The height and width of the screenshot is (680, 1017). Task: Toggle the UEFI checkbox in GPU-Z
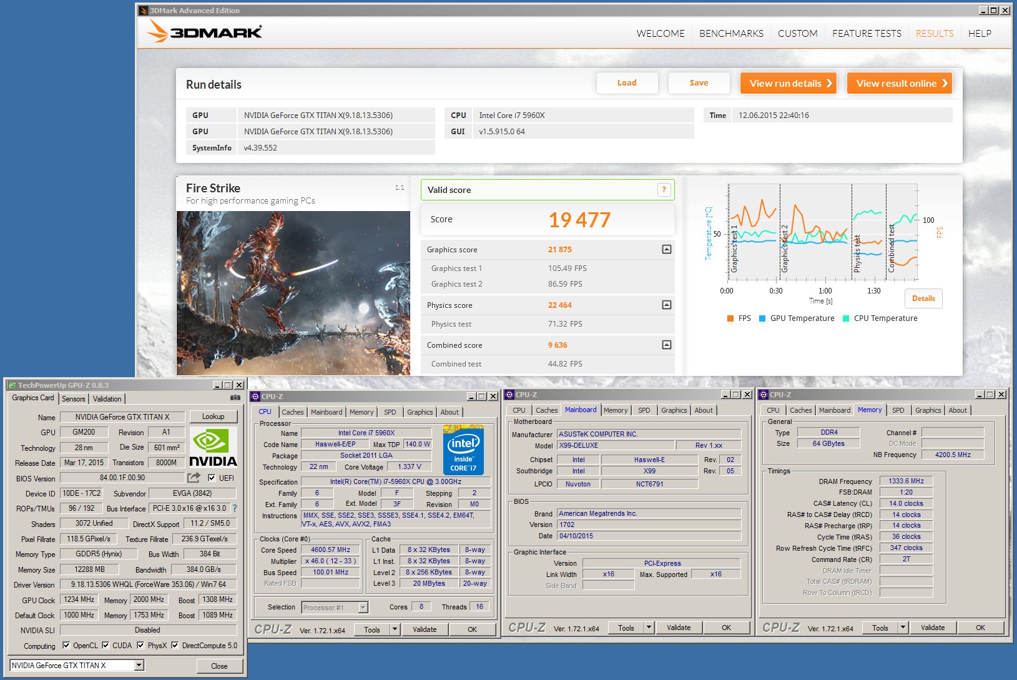point(212,478)
